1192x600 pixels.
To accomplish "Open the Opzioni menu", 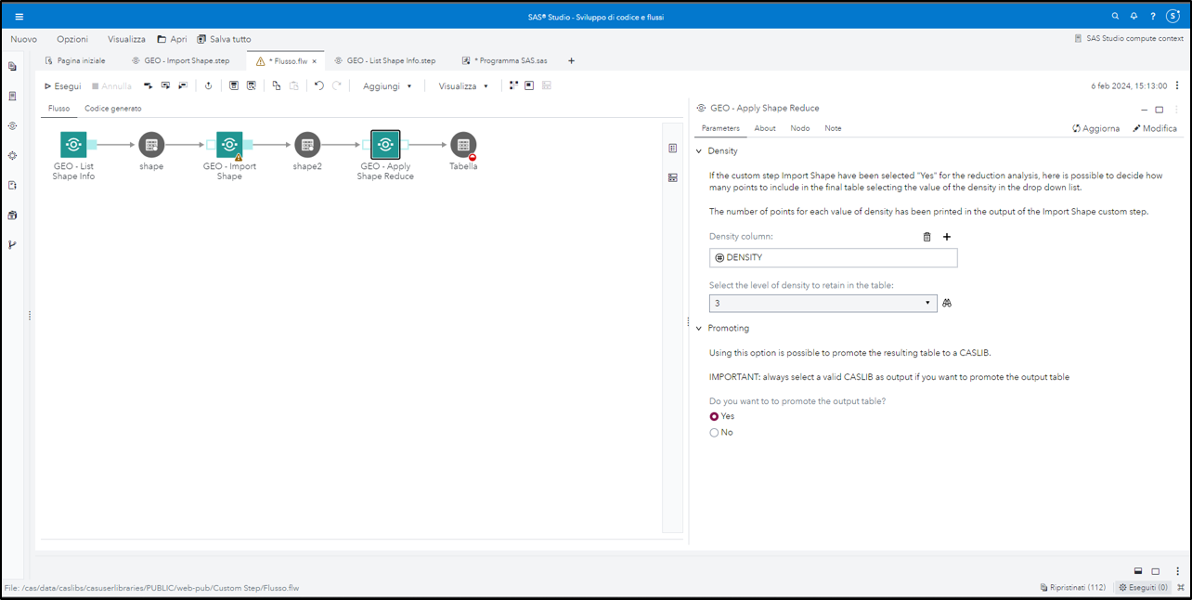I will (72, 39).
